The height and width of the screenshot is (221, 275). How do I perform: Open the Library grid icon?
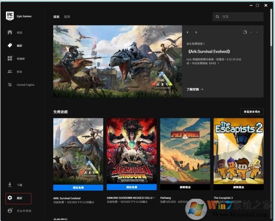(x=10, y=59)
